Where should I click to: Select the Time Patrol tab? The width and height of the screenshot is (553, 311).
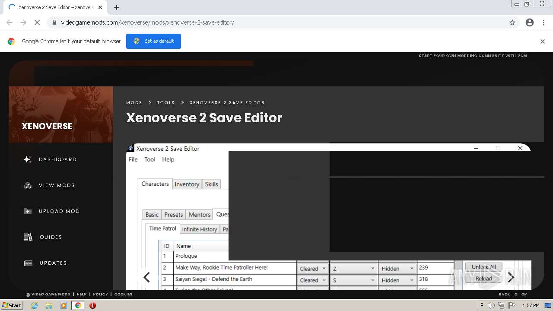pos(162,228)
